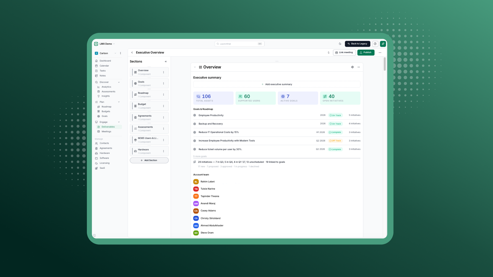Click the page vertical scrollbar

[x=385, y=64]
